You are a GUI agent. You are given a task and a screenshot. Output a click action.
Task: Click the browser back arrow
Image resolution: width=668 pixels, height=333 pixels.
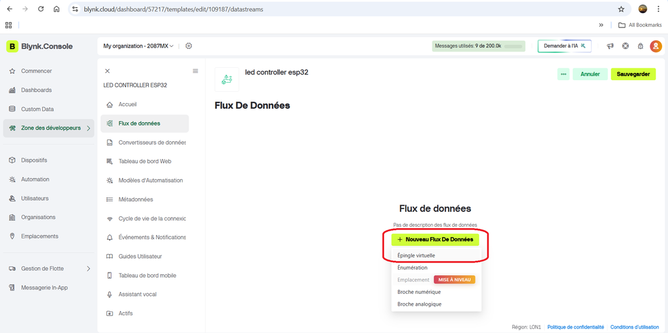9,9
